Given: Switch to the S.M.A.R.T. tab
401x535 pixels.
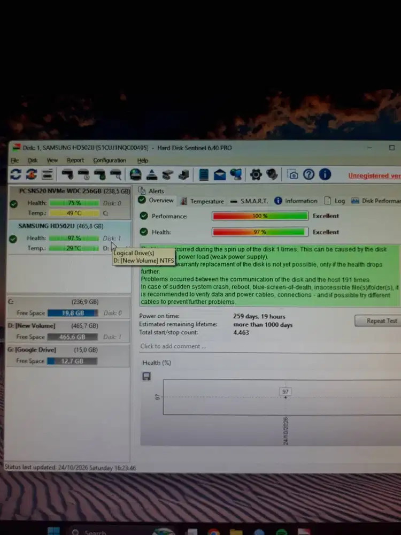Looking at the screenshot, I should click(x=249, y=201).
